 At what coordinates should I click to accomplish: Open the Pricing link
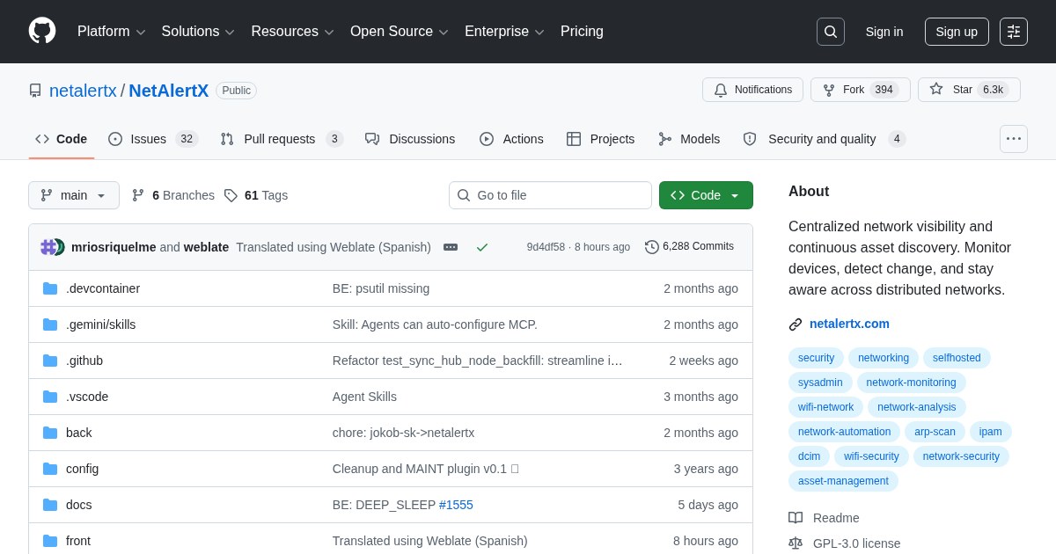click(x=582, y=32)
